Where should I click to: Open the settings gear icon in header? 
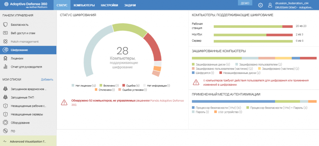[x=260, y=5]
